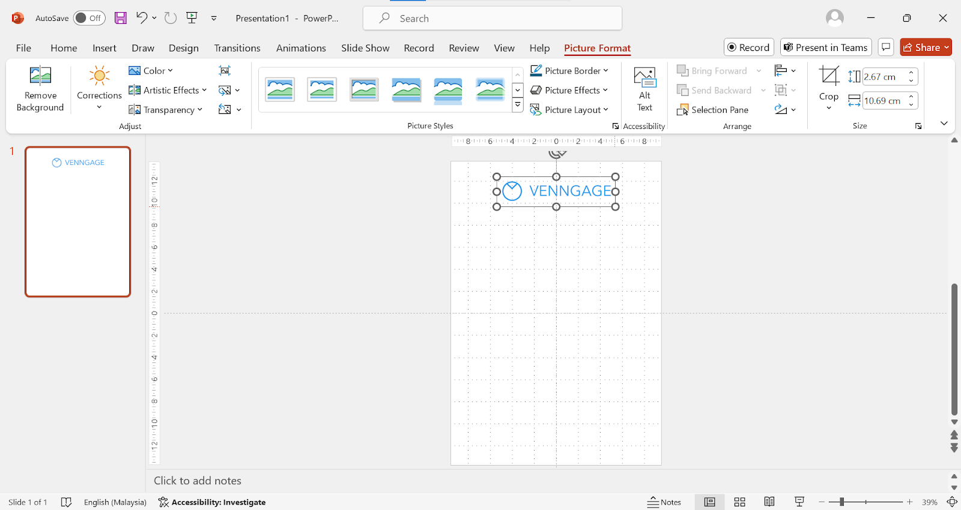Adjust the zoom slider handle
Screen dimensions: 961x510
click(x=841, y=502)
